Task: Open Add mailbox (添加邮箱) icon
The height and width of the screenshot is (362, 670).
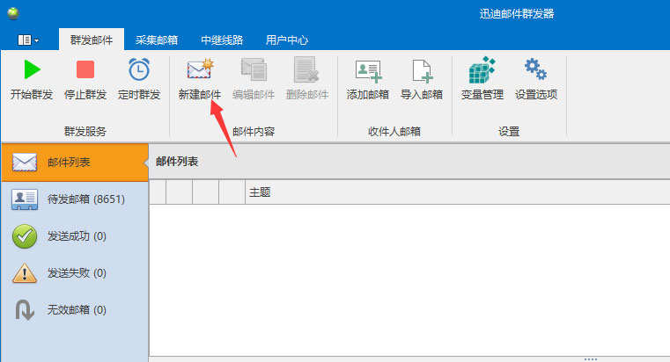Action: pos(368,71)
